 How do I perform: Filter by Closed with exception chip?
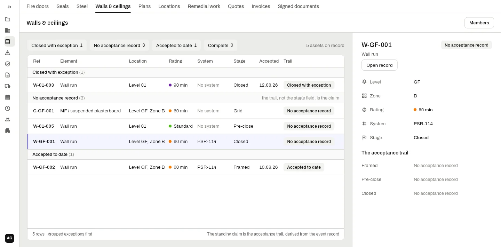[57, 45]
